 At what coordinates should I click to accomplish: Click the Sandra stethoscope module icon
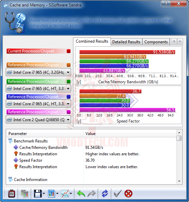point(15,22)
